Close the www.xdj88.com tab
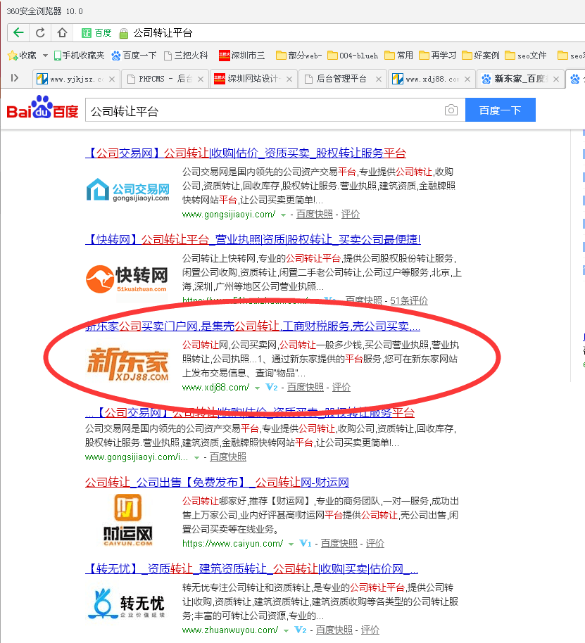This screenshot has height=643, width=585. coord(467,79)
